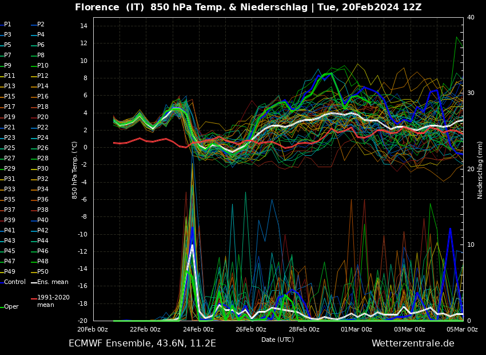Click the -10 temperature tick label
The width and height of the screenshot is (486, 355).
(x=83, y=234)
